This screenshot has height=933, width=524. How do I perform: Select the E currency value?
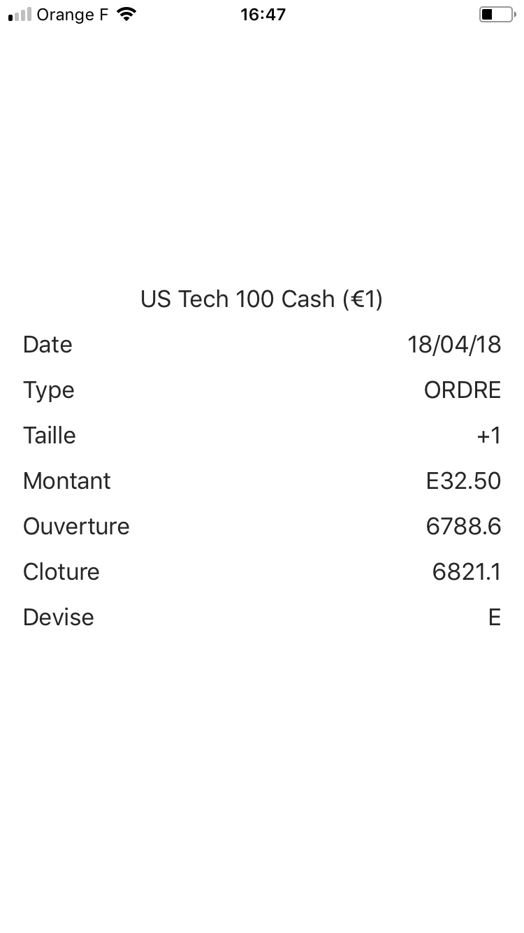[495, 618]
